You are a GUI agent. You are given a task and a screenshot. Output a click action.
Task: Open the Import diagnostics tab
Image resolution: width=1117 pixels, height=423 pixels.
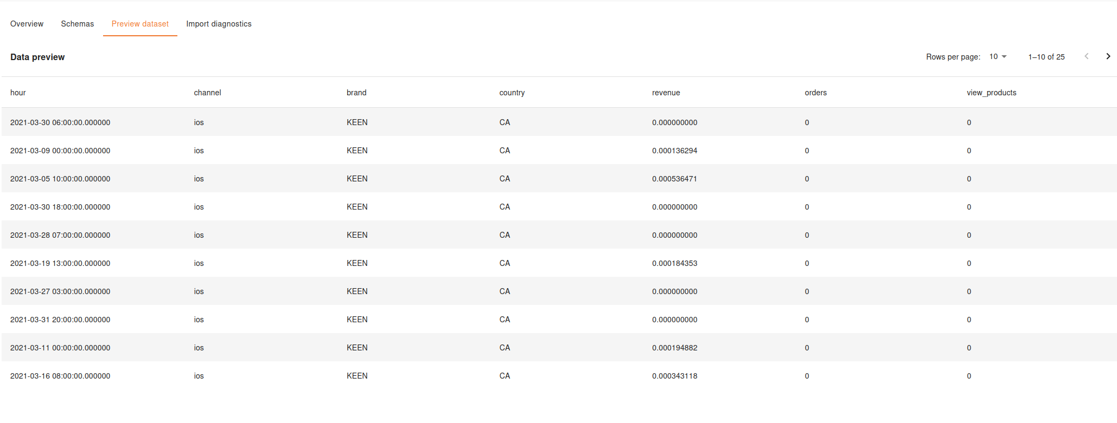point(219,24)
